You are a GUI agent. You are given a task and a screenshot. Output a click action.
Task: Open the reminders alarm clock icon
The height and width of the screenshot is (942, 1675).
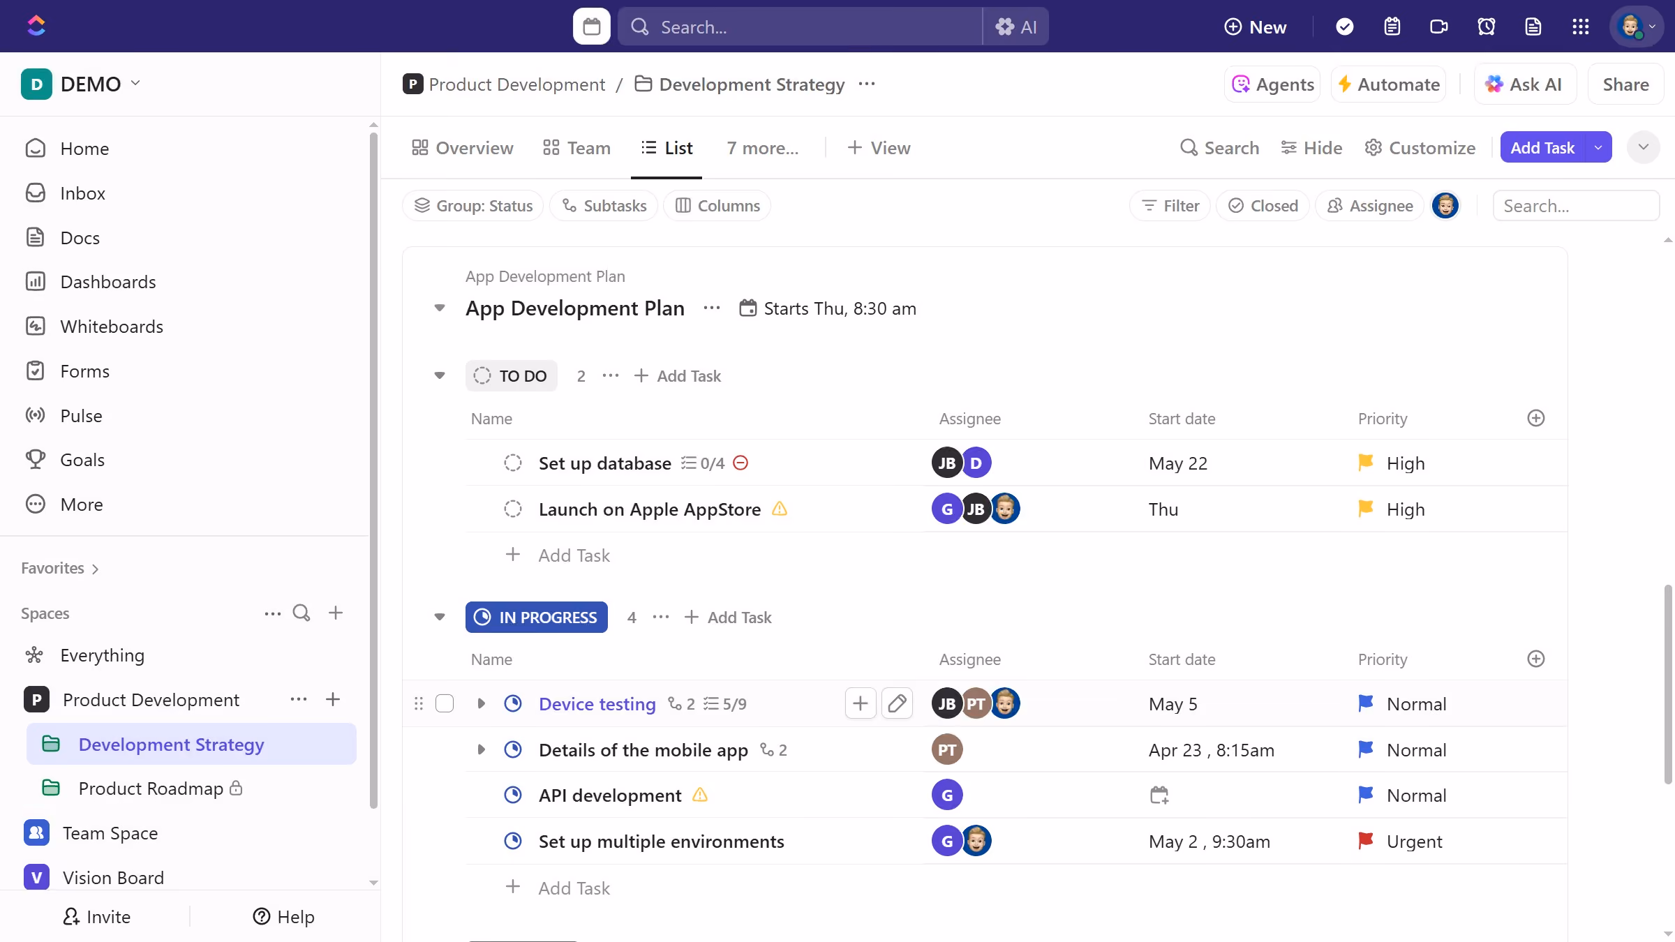coord(1487,27)
